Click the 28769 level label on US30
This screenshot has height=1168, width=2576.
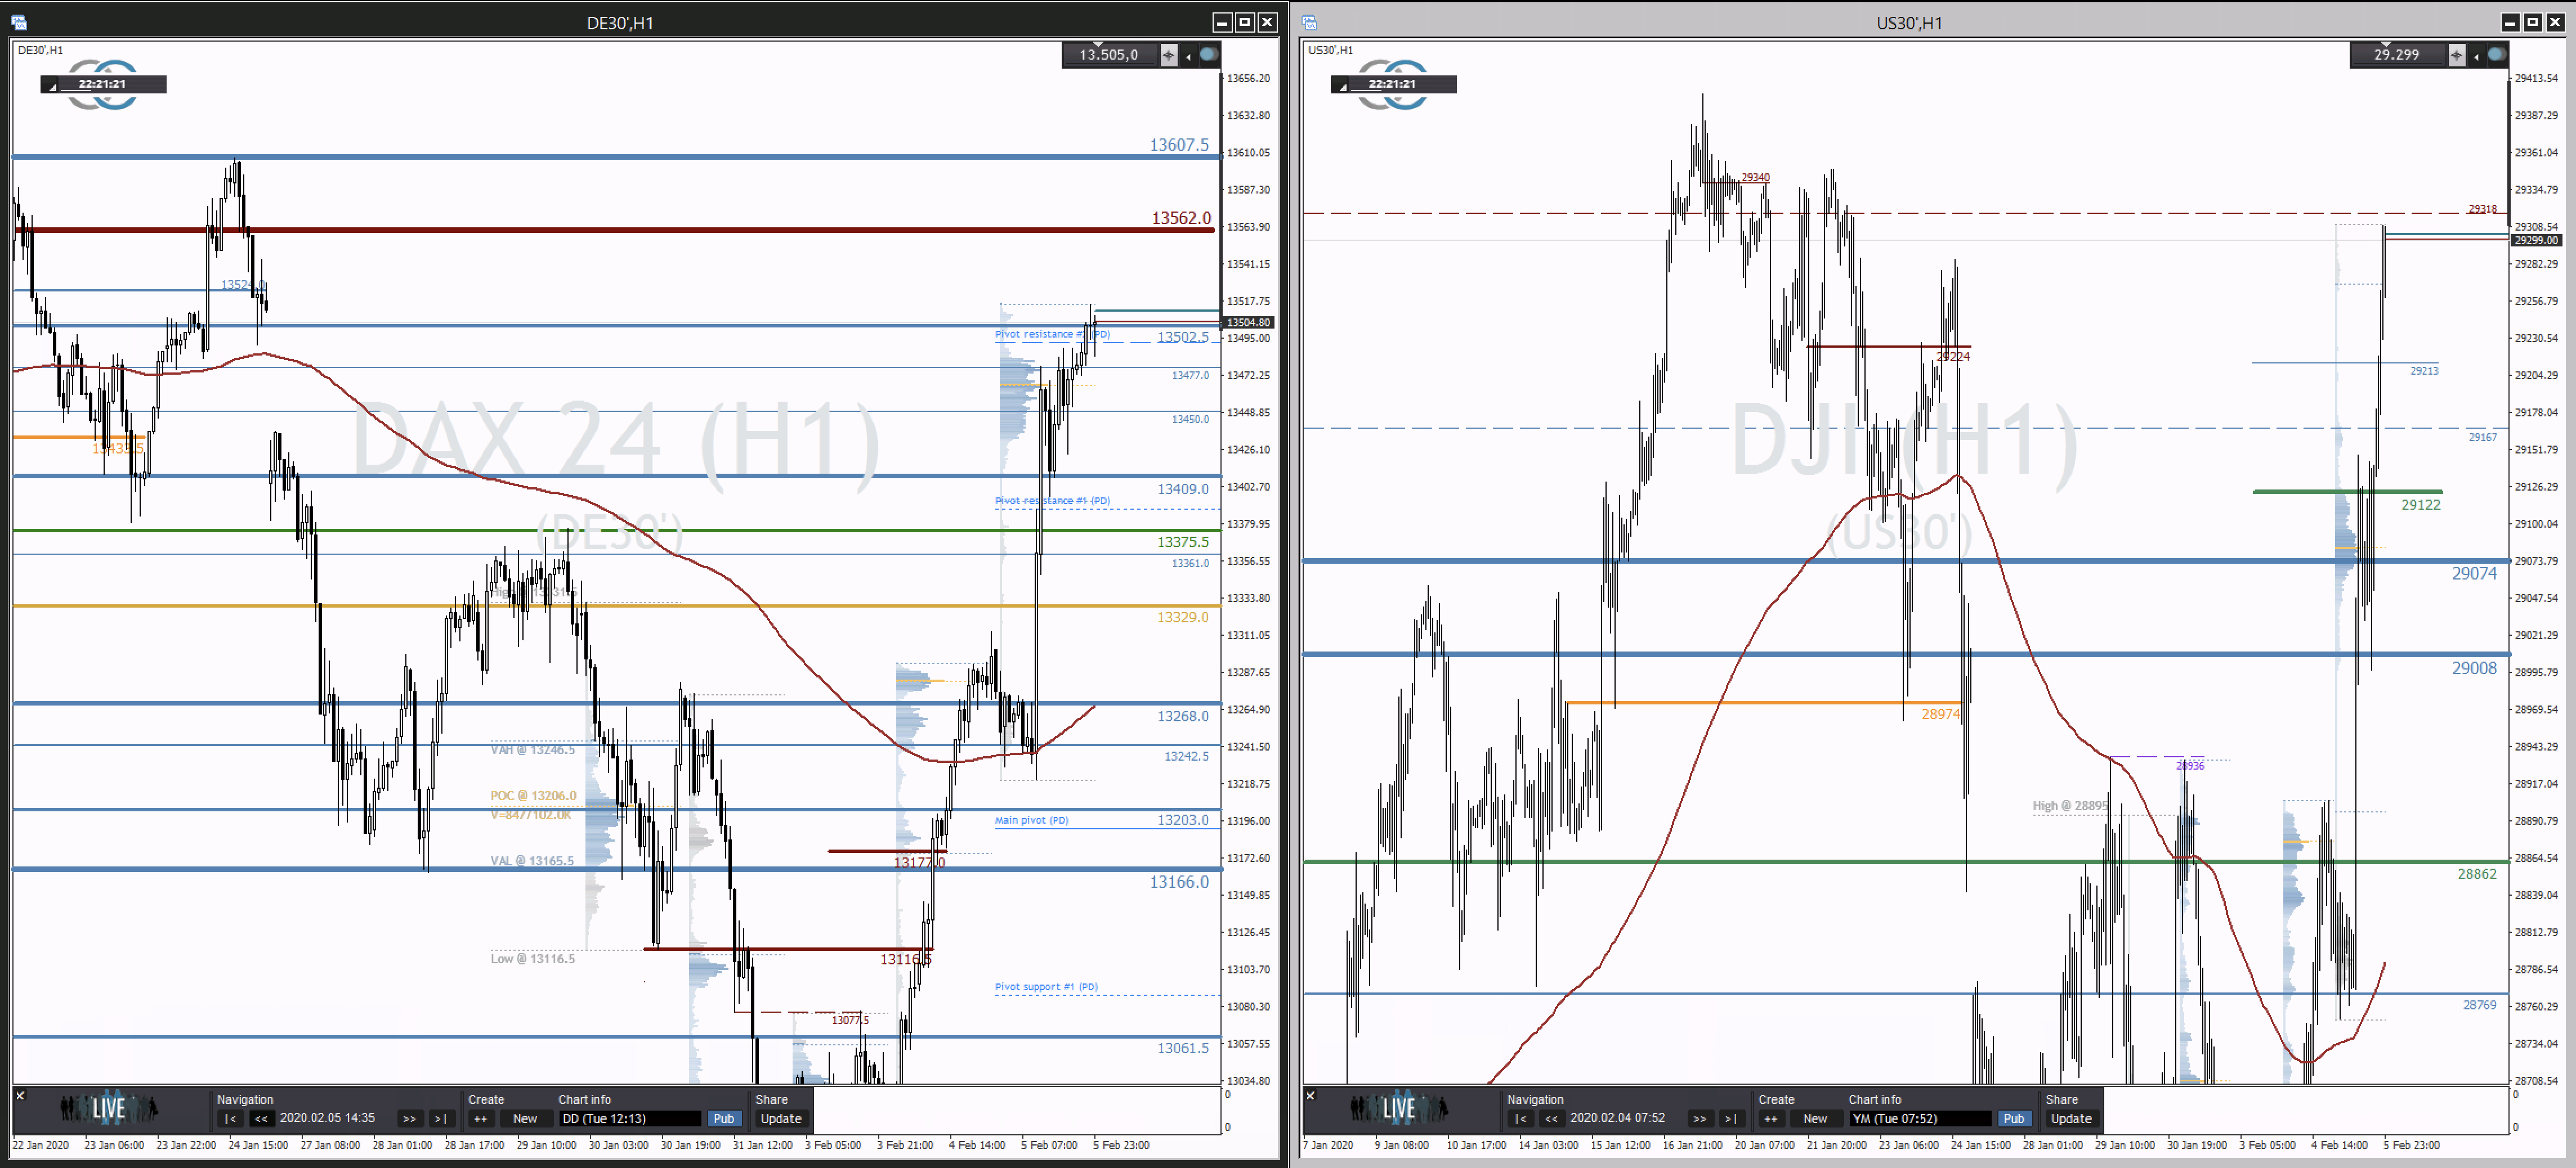click(x=2479, y=1005)
